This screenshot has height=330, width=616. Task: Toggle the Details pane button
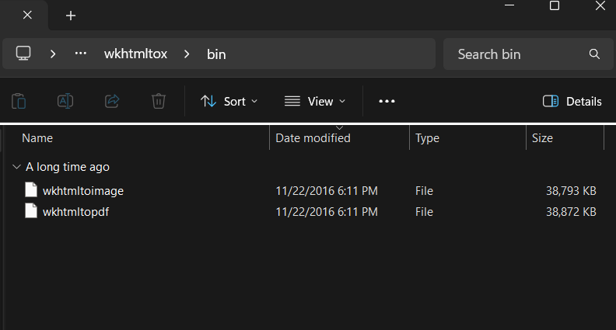tap(572, 101)
